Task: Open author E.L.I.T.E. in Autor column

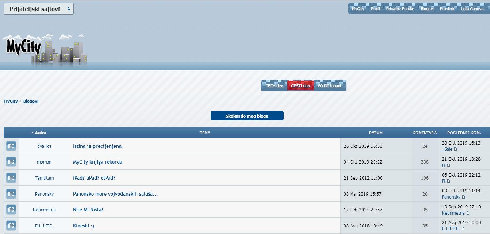Action: 44,226
